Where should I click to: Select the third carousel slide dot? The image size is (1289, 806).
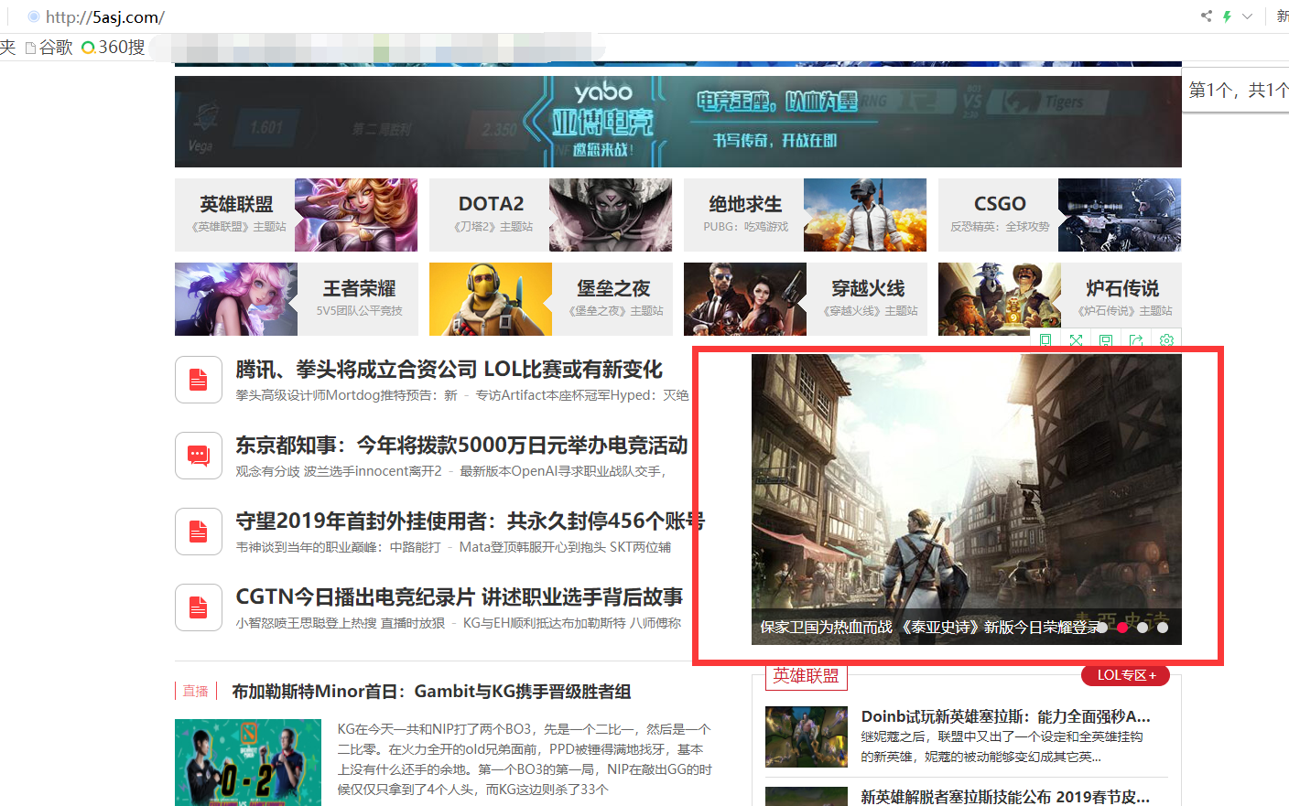click(1143, 628)
